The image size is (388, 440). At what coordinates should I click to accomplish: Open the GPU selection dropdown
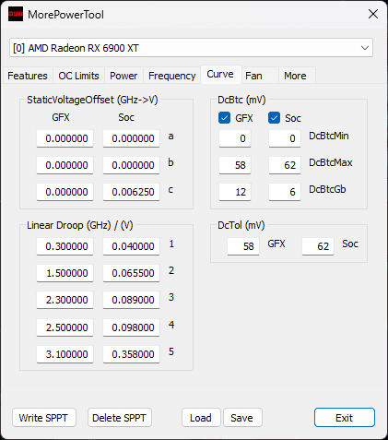[191, 48]
